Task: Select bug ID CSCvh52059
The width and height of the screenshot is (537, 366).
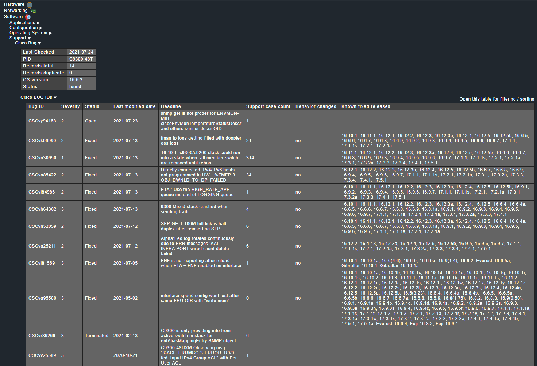Action: [42, 226]
